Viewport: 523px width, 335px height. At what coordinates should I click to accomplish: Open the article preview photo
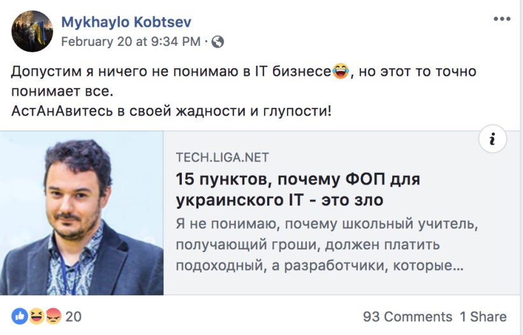[x=82, y=212]
